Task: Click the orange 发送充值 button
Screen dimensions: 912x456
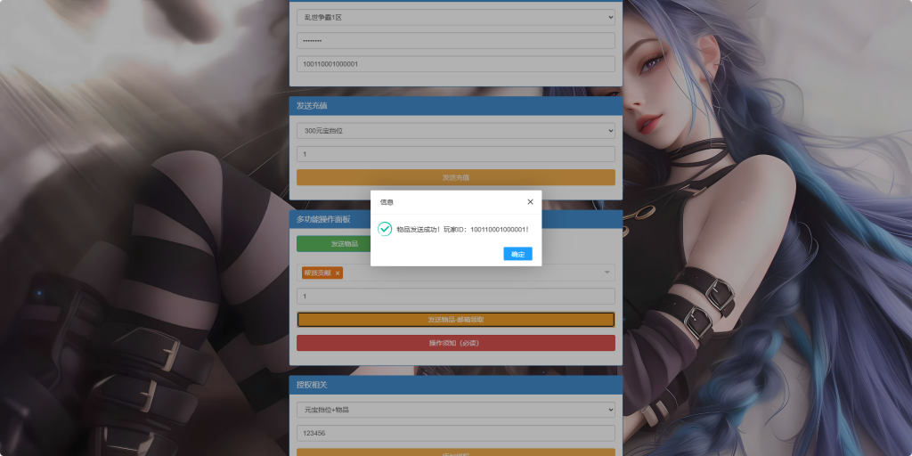Action: pos(456,177)
